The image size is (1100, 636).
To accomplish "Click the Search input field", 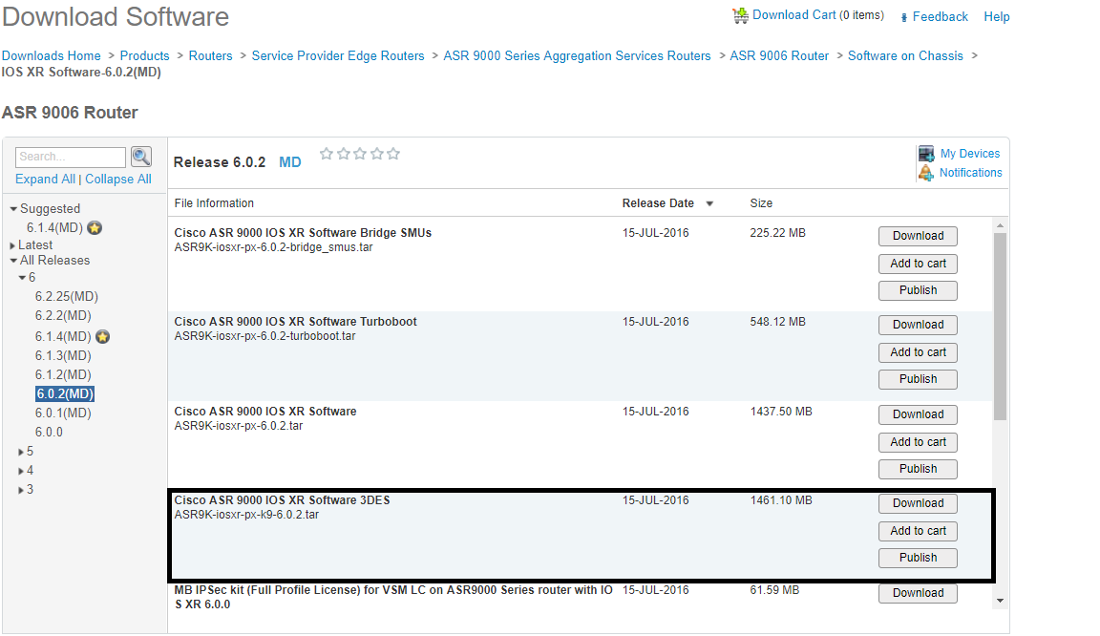I will tap(71, 157).
